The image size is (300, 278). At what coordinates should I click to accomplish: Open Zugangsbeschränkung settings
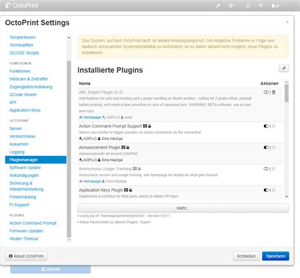click(x=31, y=87)
